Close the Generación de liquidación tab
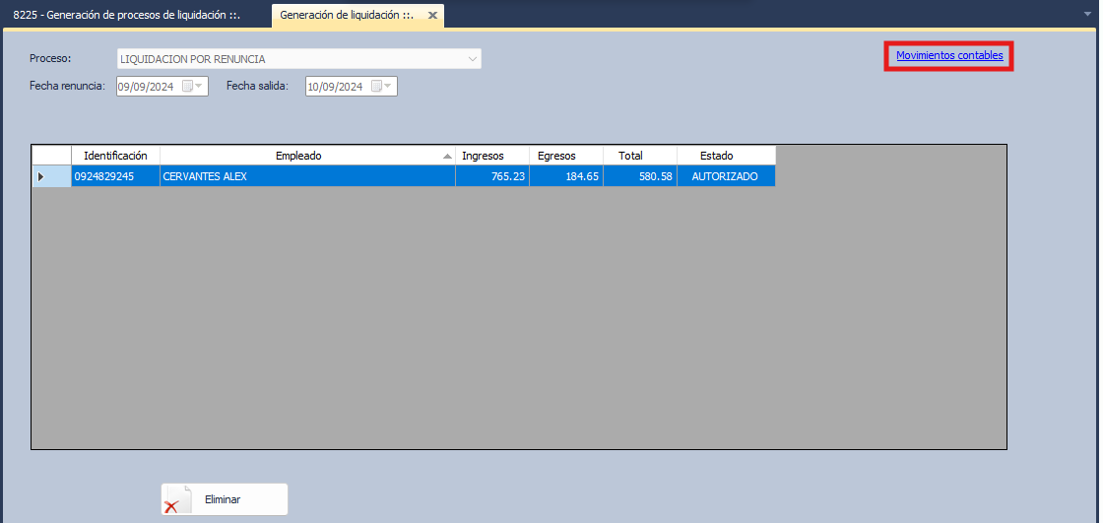 [432, 16]
